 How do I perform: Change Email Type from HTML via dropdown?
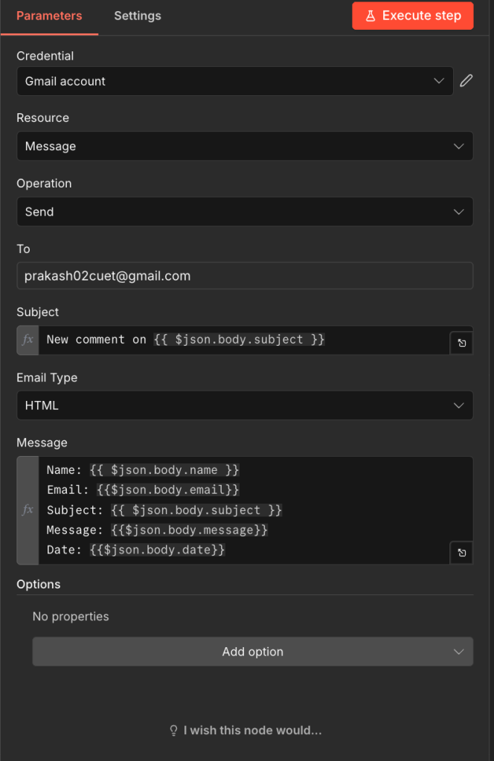tap(246, 405)
